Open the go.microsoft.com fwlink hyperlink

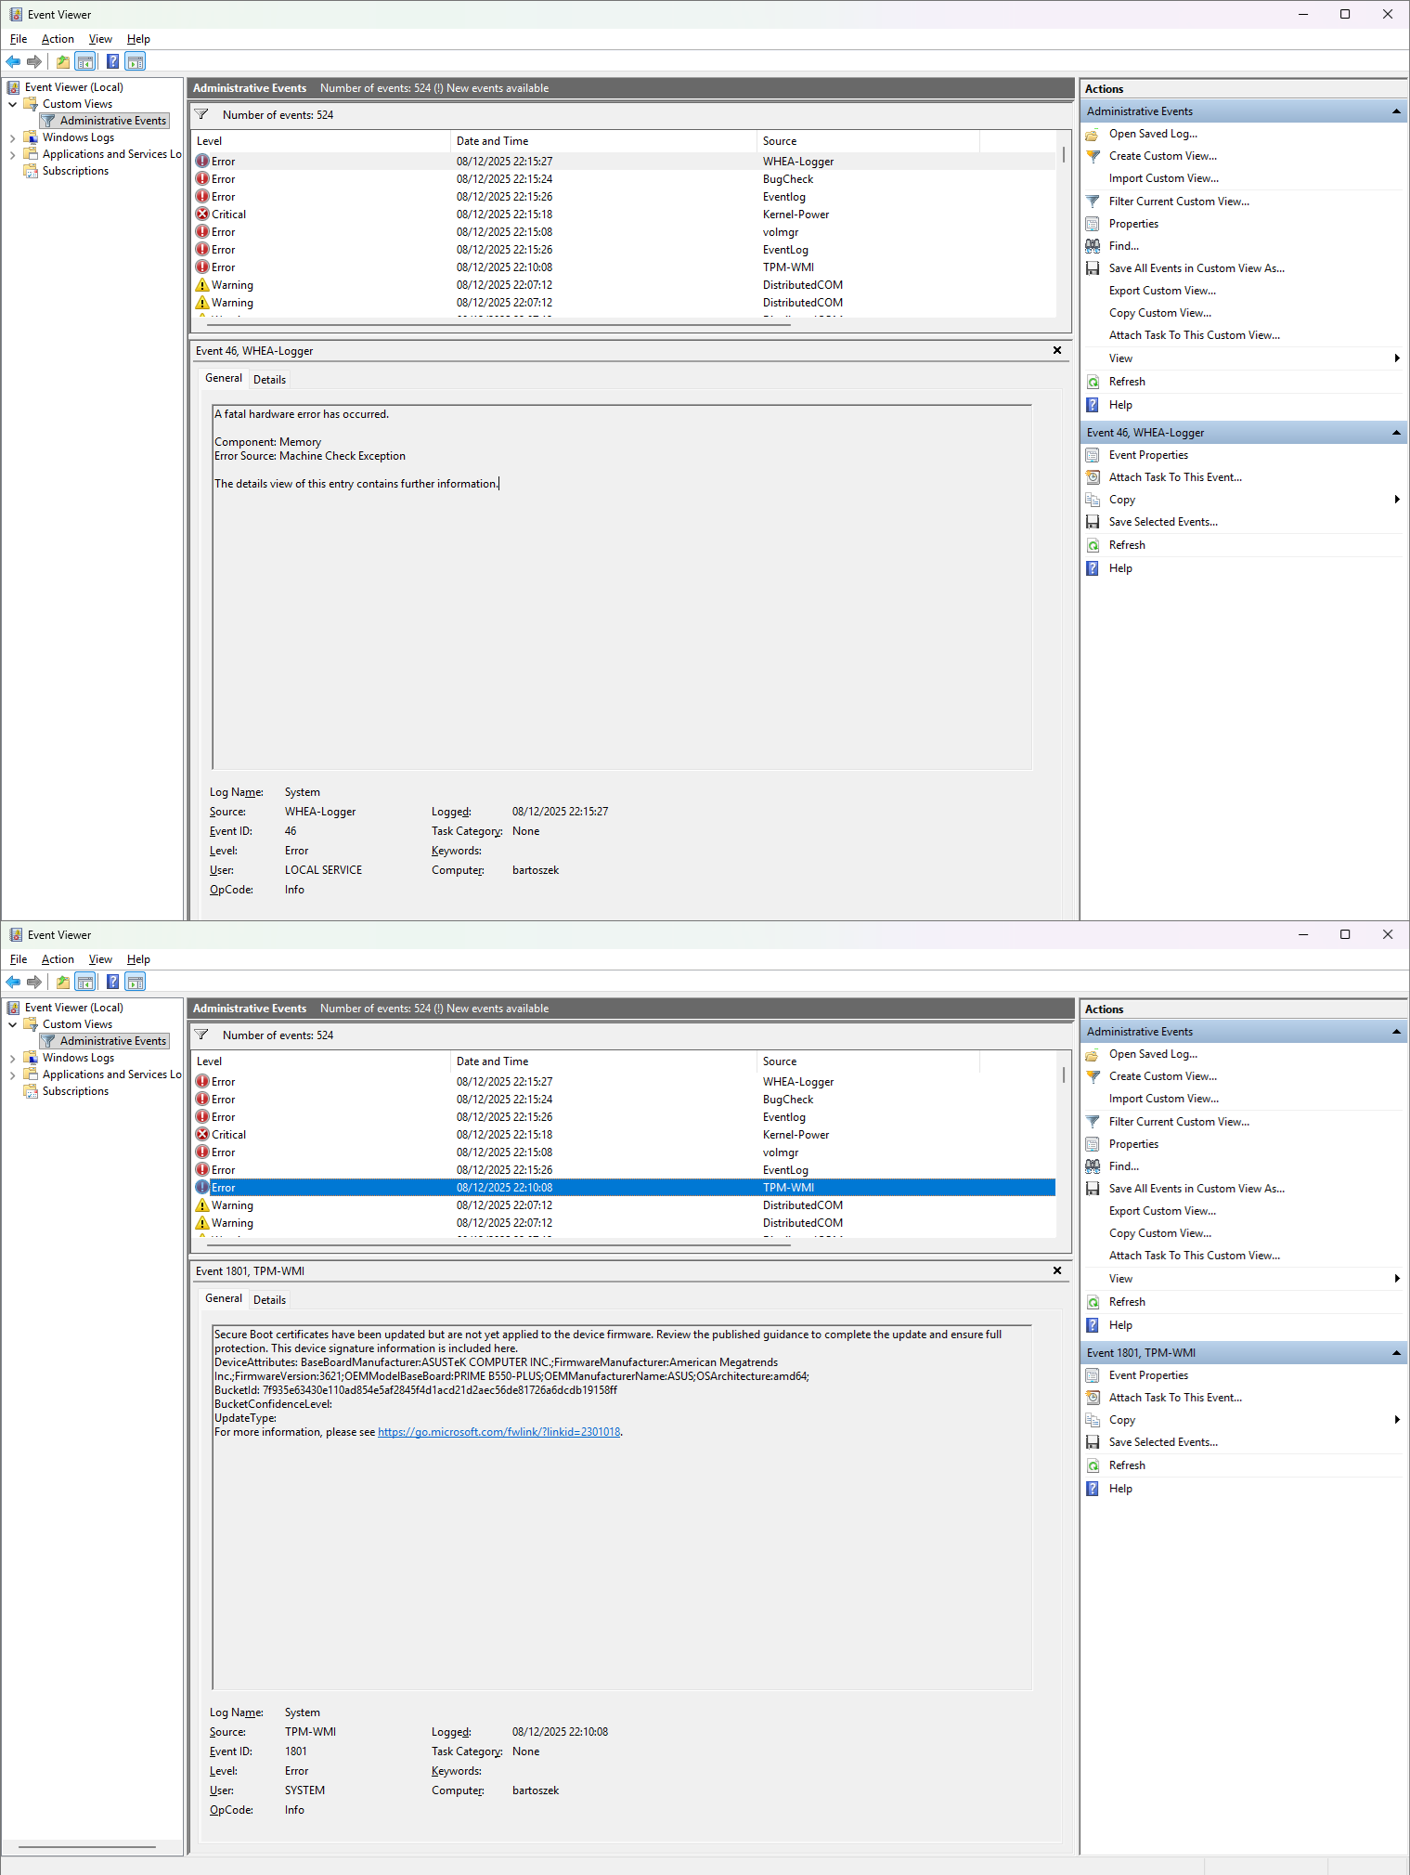click(x=498, y=1432)
